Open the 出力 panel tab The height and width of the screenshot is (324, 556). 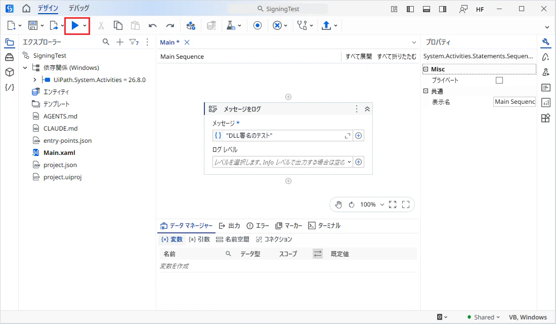point(230,226)
